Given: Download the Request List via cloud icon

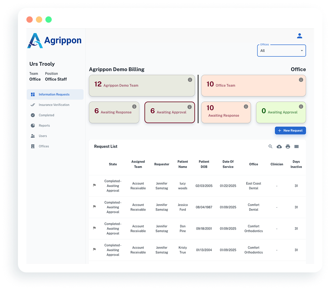Looking at the screenshot, I should (x=279, y=146).
